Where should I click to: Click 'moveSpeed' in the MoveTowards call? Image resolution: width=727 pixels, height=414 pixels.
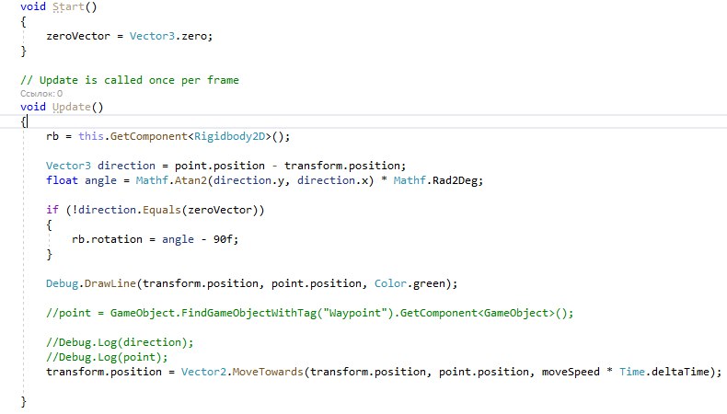coord(571,372)
